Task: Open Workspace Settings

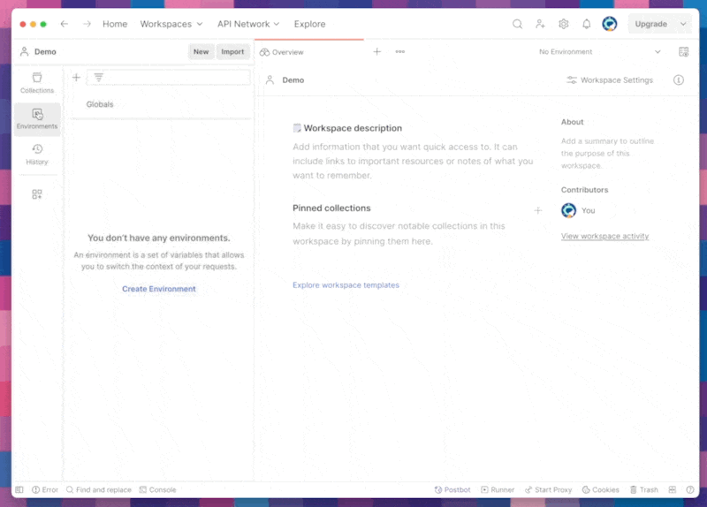Action: tap(610, 80)
